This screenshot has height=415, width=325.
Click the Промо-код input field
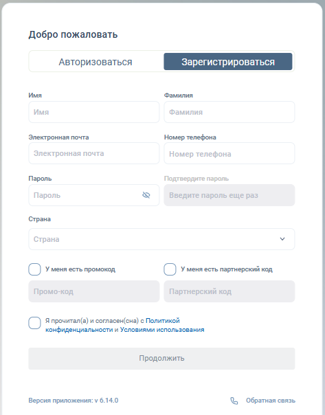[x=94, y=291]
